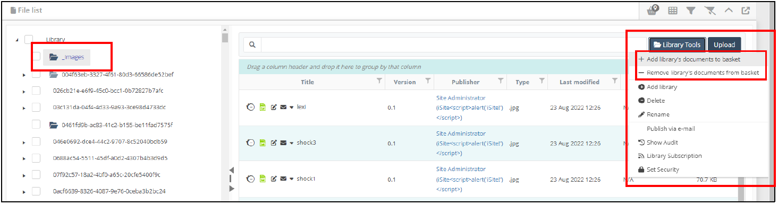This screenshot has height=205, width=778.
Task: Click edit pencil icon for shock3
Action: coord(274,142)
